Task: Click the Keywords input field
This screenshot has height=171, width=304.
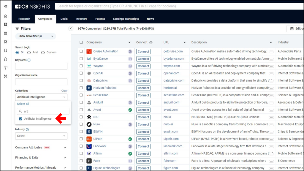Action: pyautogui.click(x=41, y=66)
